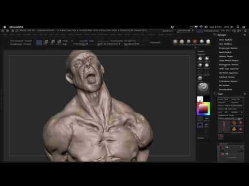Select the large current tool thumbnail

coord(224,127)
